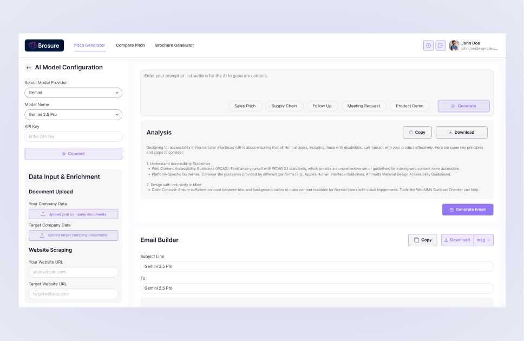524x341 pixels.
Task: Download the email via Email Builder's download icon
Action: point(446,240)
